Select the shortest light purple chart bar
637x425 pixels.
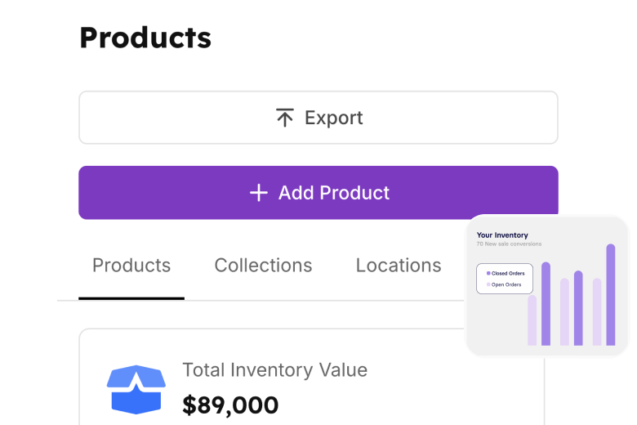point(532,320)
